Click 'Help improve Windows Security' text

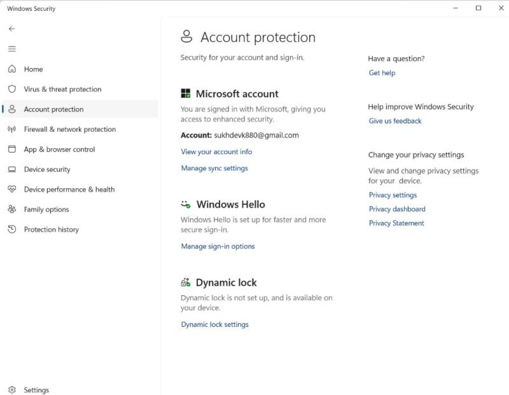pos(421,107)
